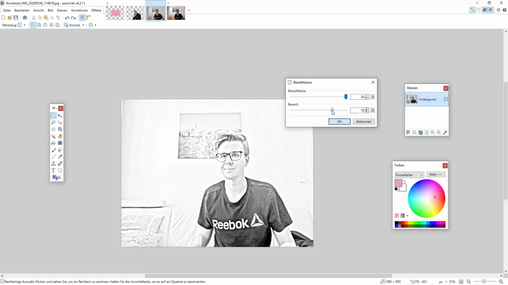Increase Bleistiftdicke stepper value
Image resolution: width=508 pixels, height=285 pixels.
(366, 96)
